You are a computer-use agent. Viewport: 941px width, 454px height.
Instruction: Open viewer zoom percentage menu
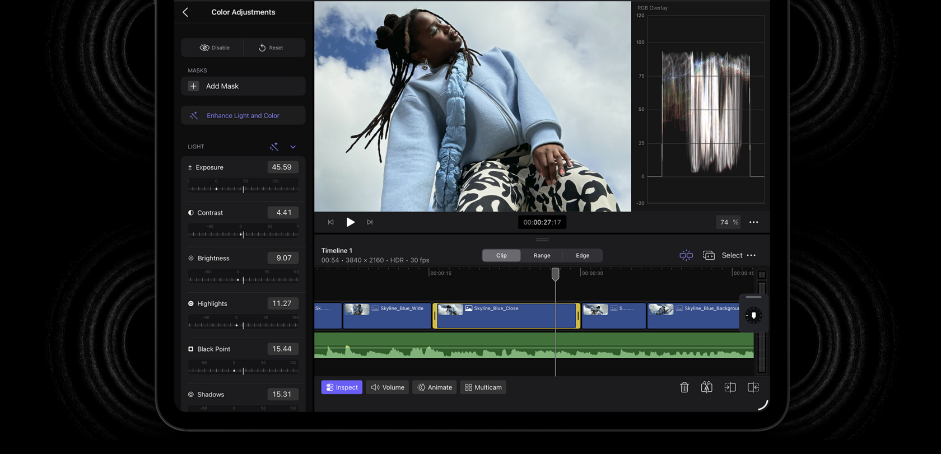click(728, 222)
